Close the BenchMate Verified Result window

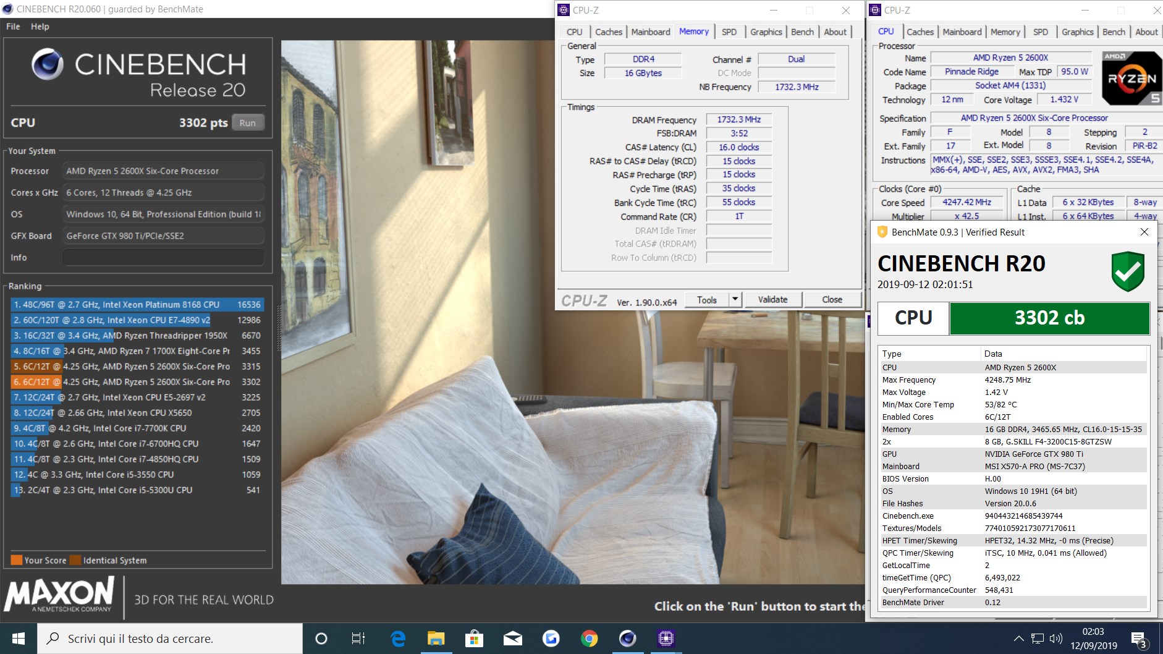[1144, 232]
